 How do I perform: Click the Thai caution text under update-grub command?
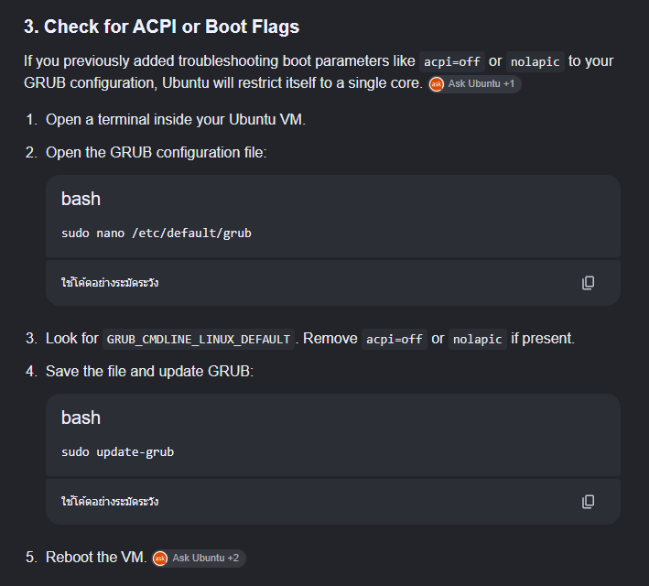click(x=110, y=502)
